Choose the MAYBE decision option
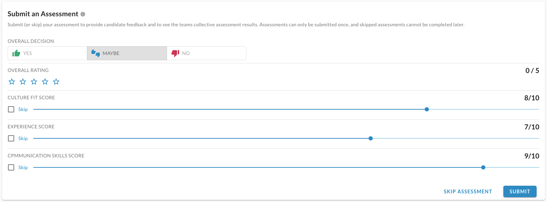This screenshot has height=202, width=547. 127,53
